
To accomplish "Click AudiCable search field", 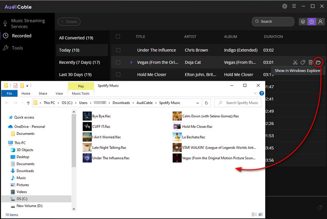I will click(273, 22).
